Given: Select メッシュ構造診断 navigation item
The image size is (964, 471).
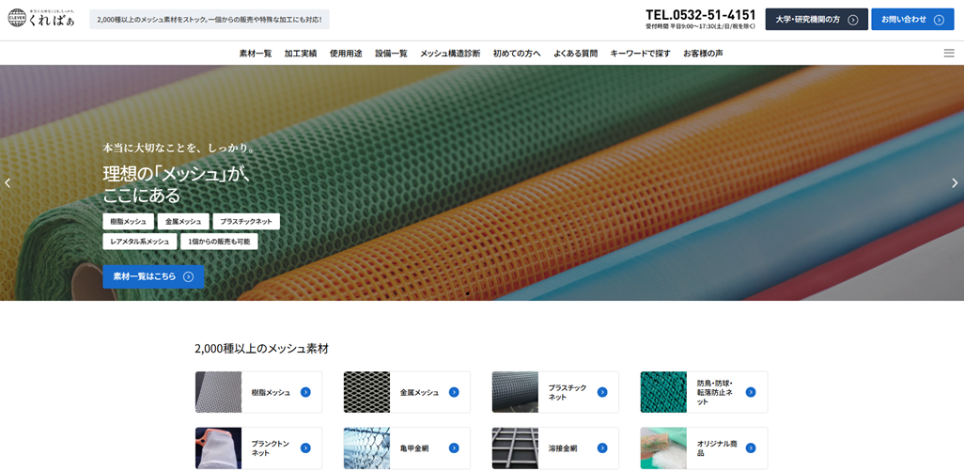Looking at the screenshot, I should coord(450,54).
